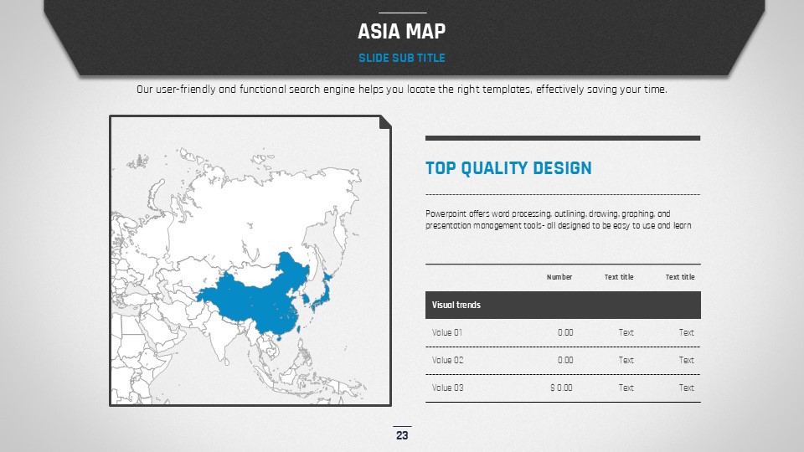Select the Value 01 row label
Screen dimensions: 804x452
point(447,332)
